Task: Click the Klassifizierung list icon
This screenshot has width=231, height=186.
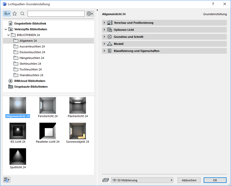Action: click(x=110, y=51)
